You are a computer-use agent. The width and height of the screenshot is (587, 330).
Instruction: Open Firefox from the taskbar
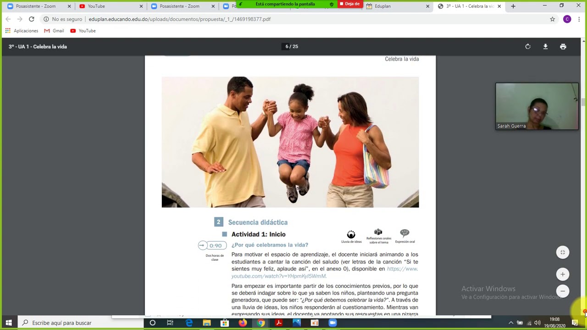pos(243,323)
